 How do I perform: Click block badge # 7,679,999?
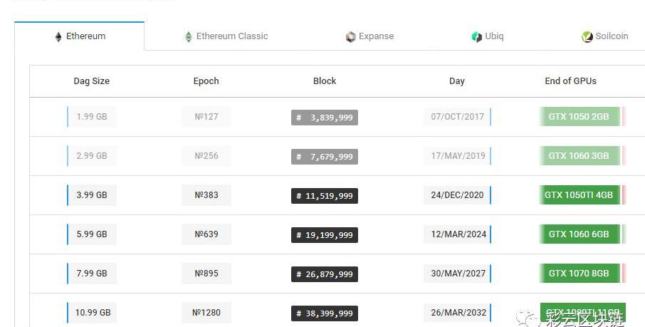tap(325, 157)
